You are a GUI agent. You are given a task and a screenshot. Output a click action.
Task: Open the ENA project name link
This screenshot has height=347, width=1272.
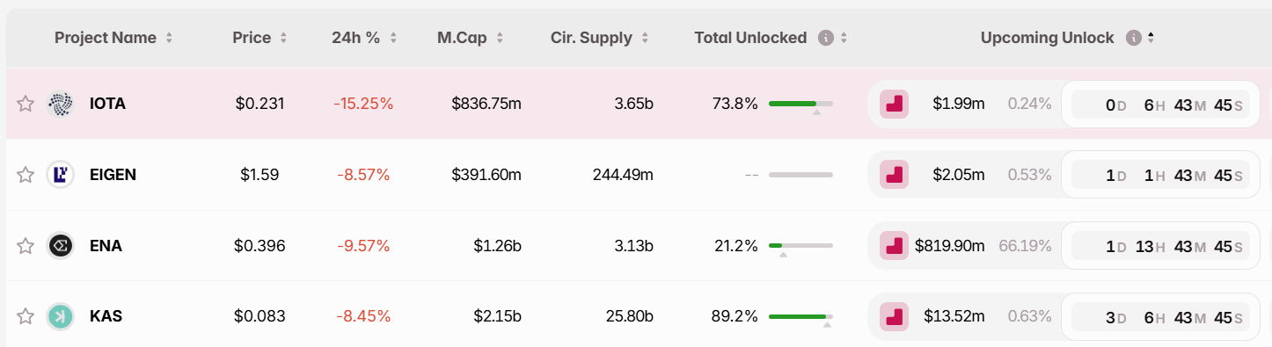point(106,246)
